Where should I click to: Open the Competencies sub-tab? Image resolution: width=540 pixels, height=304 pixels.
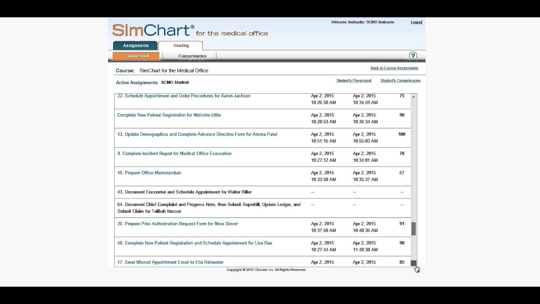click(x=192, y=56)
